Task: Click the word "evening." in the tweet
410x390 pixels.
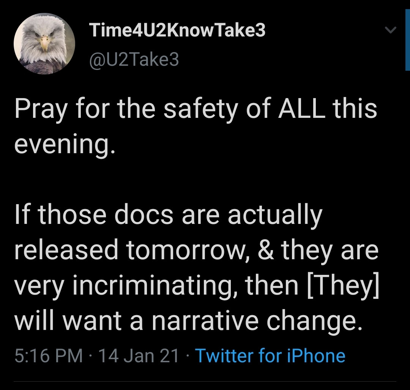Action: click(64, 145)
